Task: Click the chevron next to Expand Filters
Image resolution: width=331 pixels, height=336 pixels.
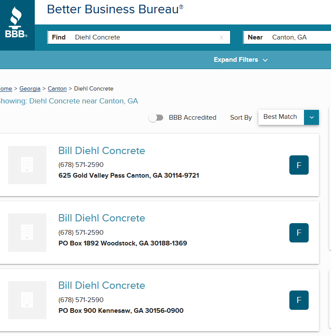Action: tap(265, 60)
